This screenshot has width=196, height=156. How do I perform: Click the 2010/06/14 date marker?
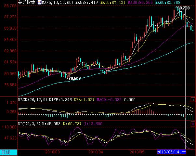171,152
